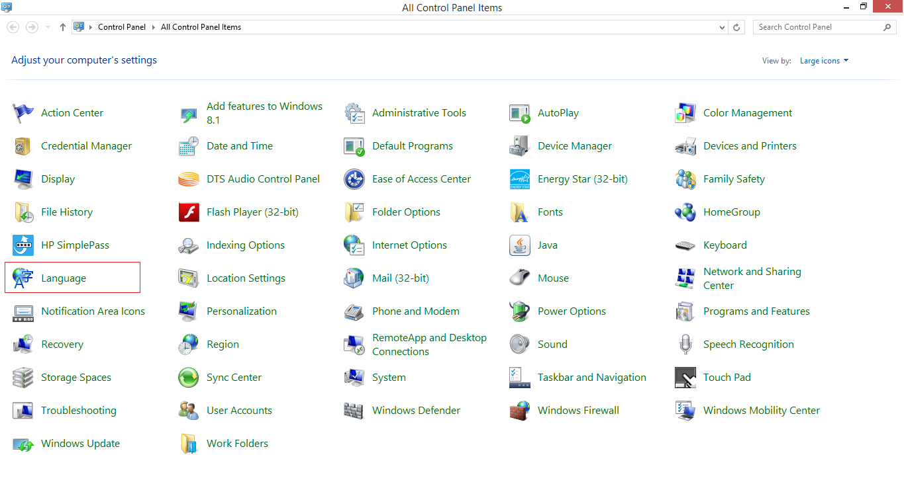The image size is (904, 488).
Task: Open the Default Programs link
Action: click(413, 146)
